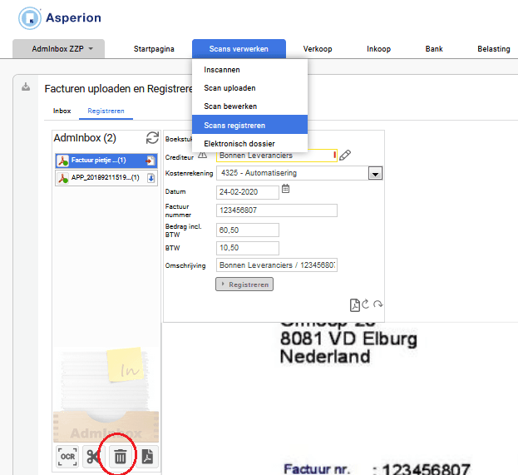Open Scans verwerken menu
Screen dimensions: 518x475
(x=239, y=49)
